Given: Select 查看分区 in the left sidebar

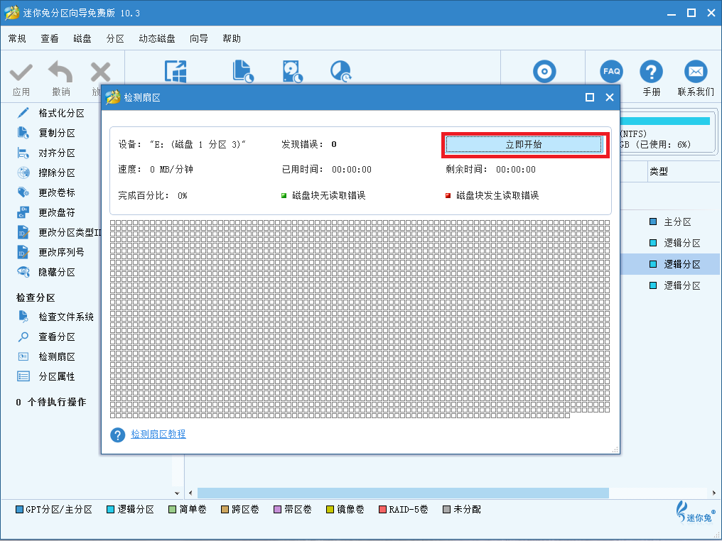Looking at the screenshot, I should pos(46,337).
